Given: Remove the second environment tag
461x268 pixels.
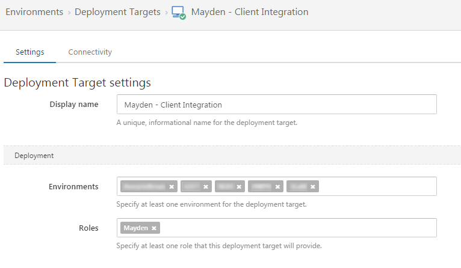Looking at the screenshot, I should pyautogui.click(x=206, y=187).
